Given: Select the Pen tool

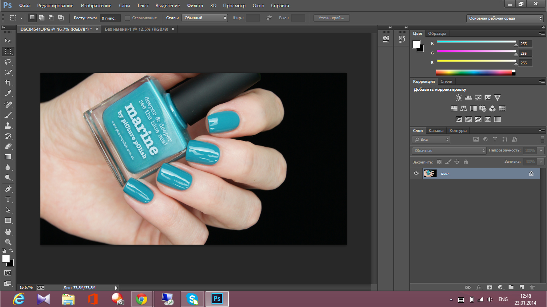Looking at the screenshot, I should [x=8, y=189].
